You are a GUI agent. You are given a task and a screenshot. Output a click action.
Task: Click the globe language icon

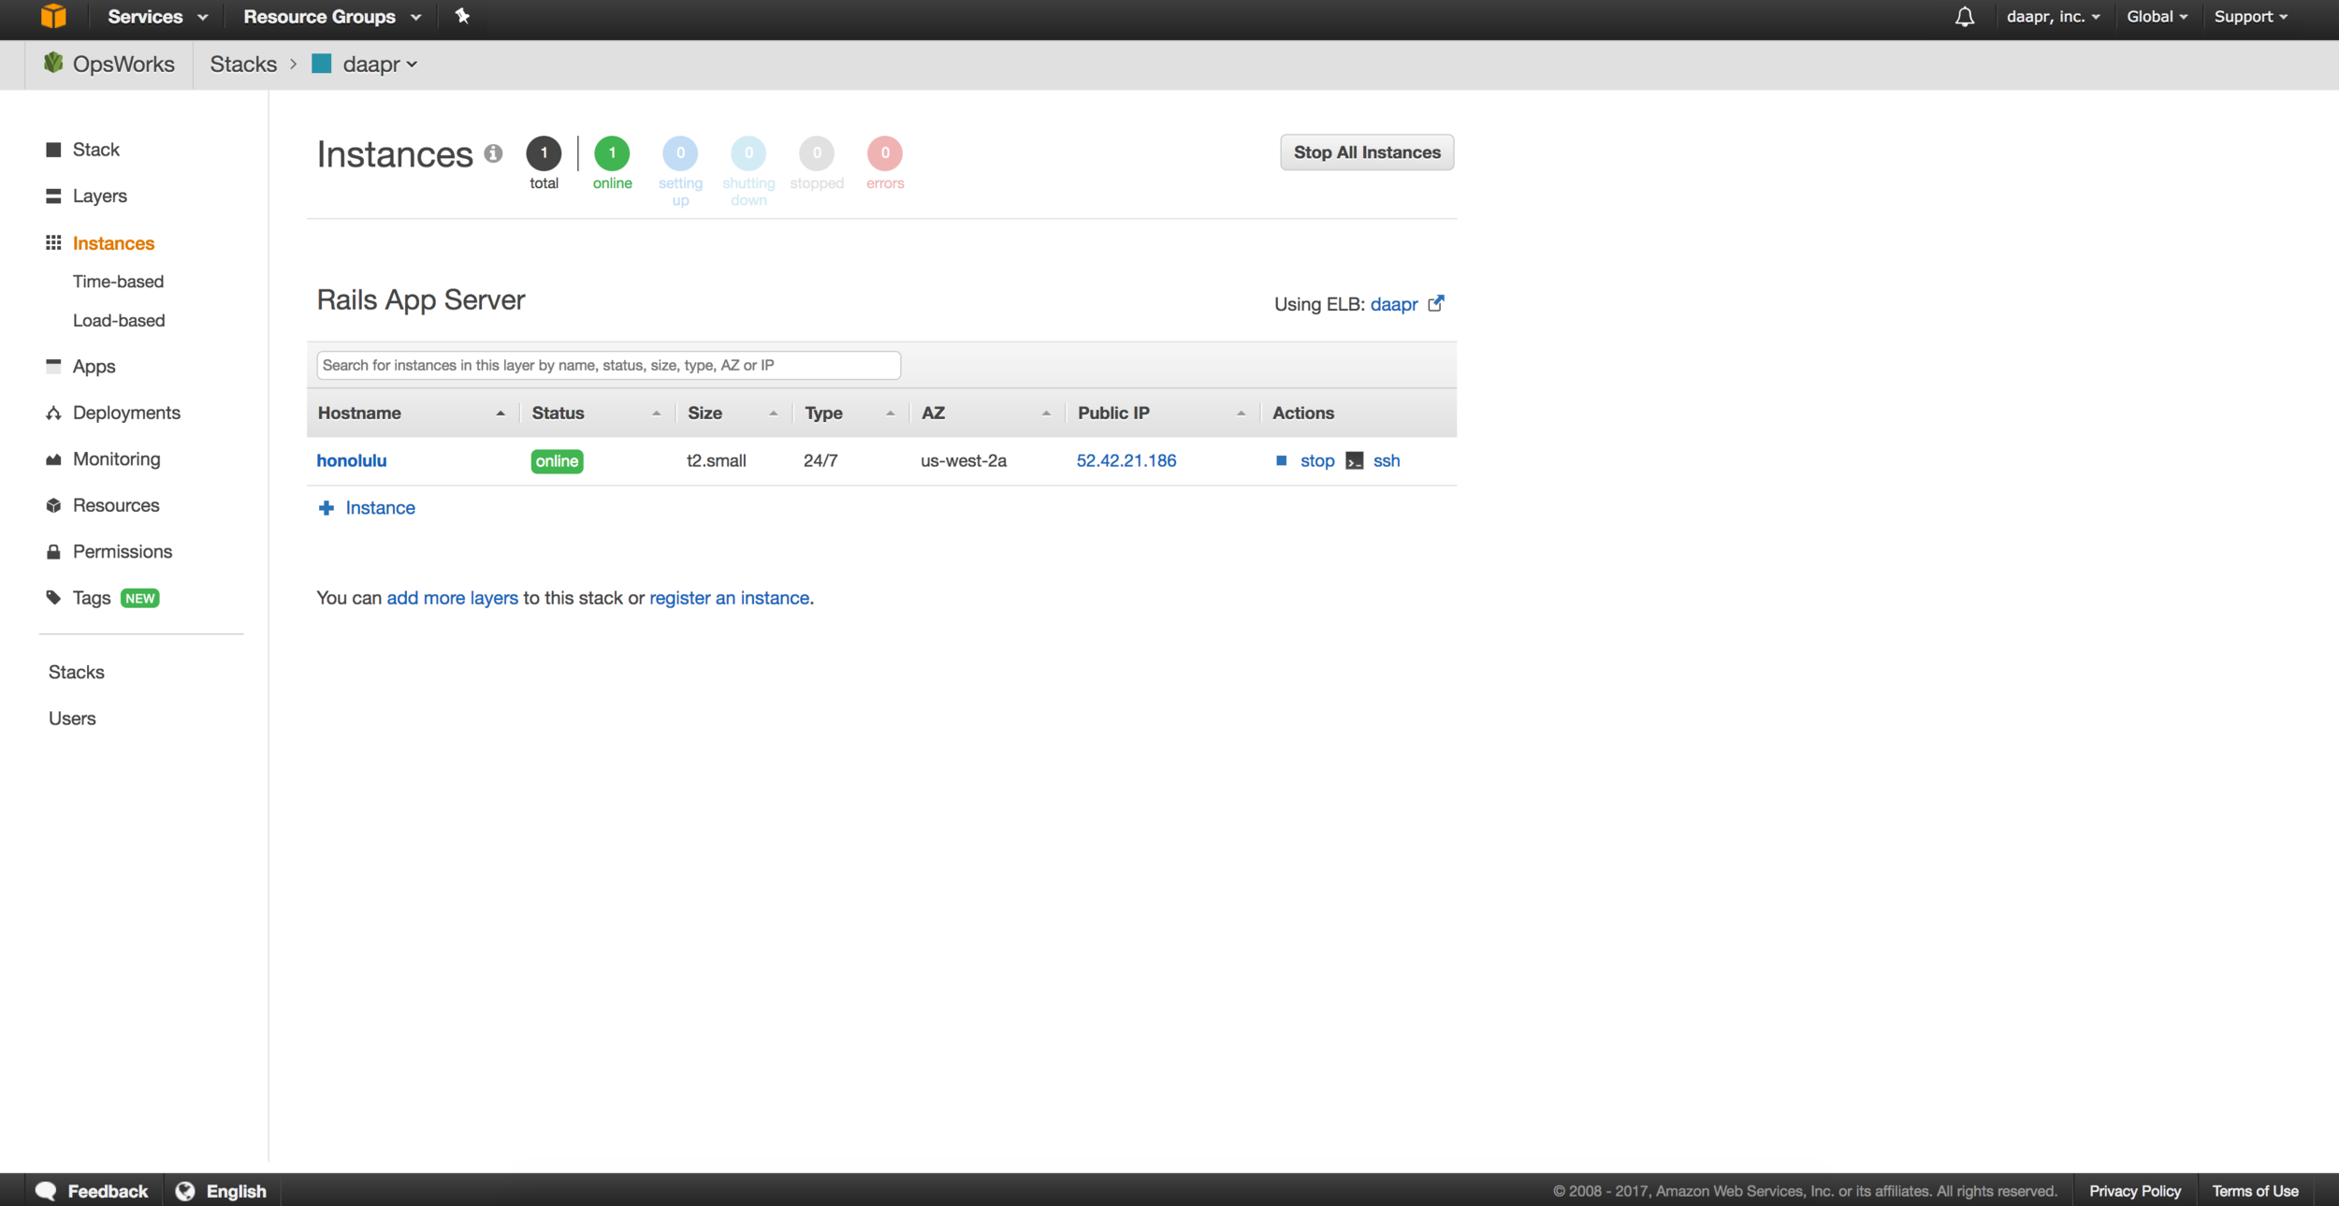coord(185,1190)
